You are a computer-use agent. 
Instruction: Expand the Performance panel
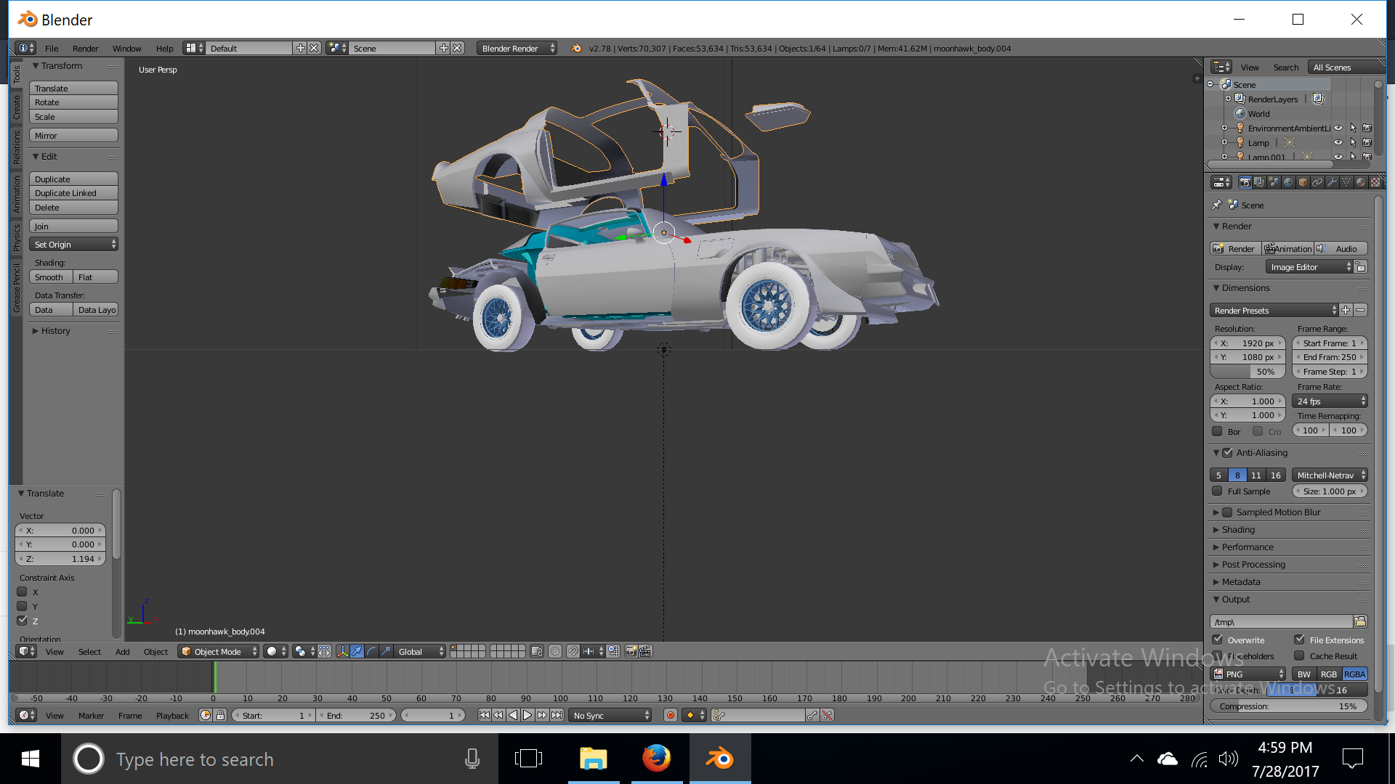coord(1248,547)
